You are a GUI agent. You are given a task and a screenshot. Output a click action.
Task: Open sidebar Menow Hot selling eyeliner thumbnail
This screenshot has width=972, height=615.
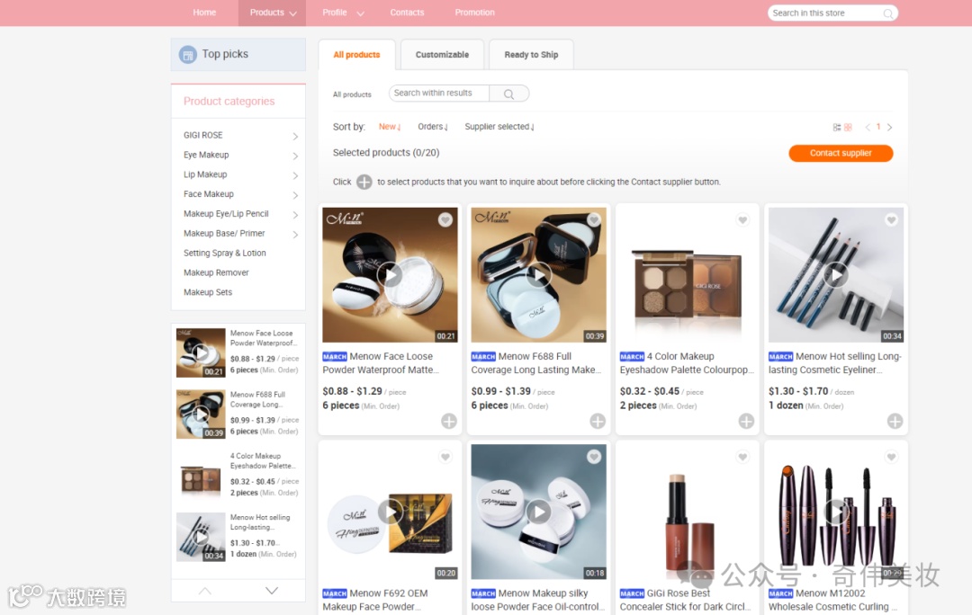click(201, 537)
